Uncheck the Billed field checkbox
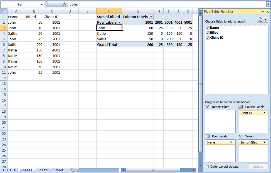Screen dimensions: 271x173 point(208,33)
